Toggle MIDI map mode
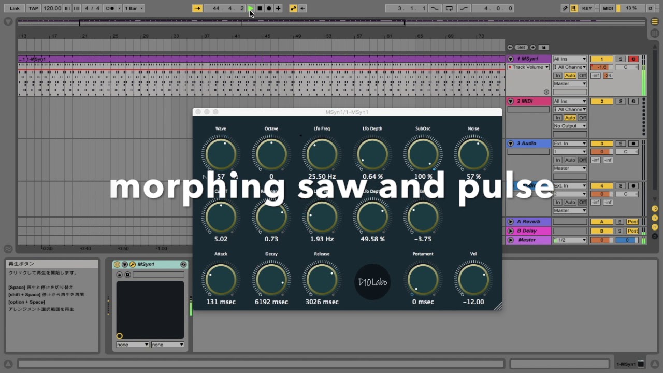The width and height of the screenshot is (663, 373). [x=608, y=8]
